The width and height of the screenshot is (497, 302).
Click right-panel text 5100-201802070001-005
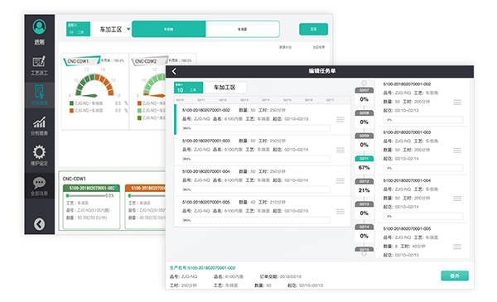coord(407,228)
